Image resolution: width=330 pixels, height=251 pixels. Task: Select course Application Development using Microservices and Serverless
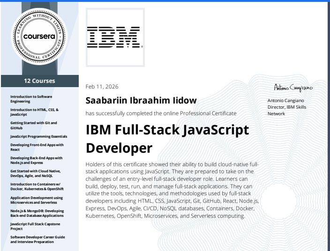37,200
